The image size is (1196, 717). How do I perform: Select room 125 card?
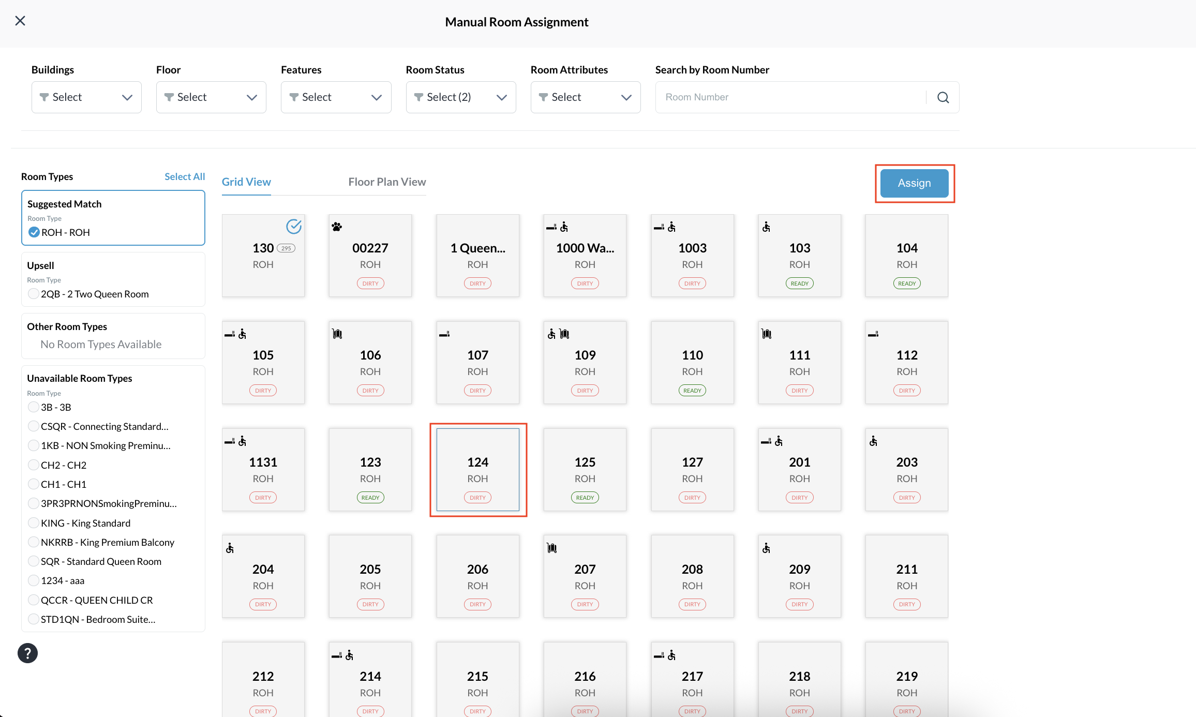click(x=585, y=469)
